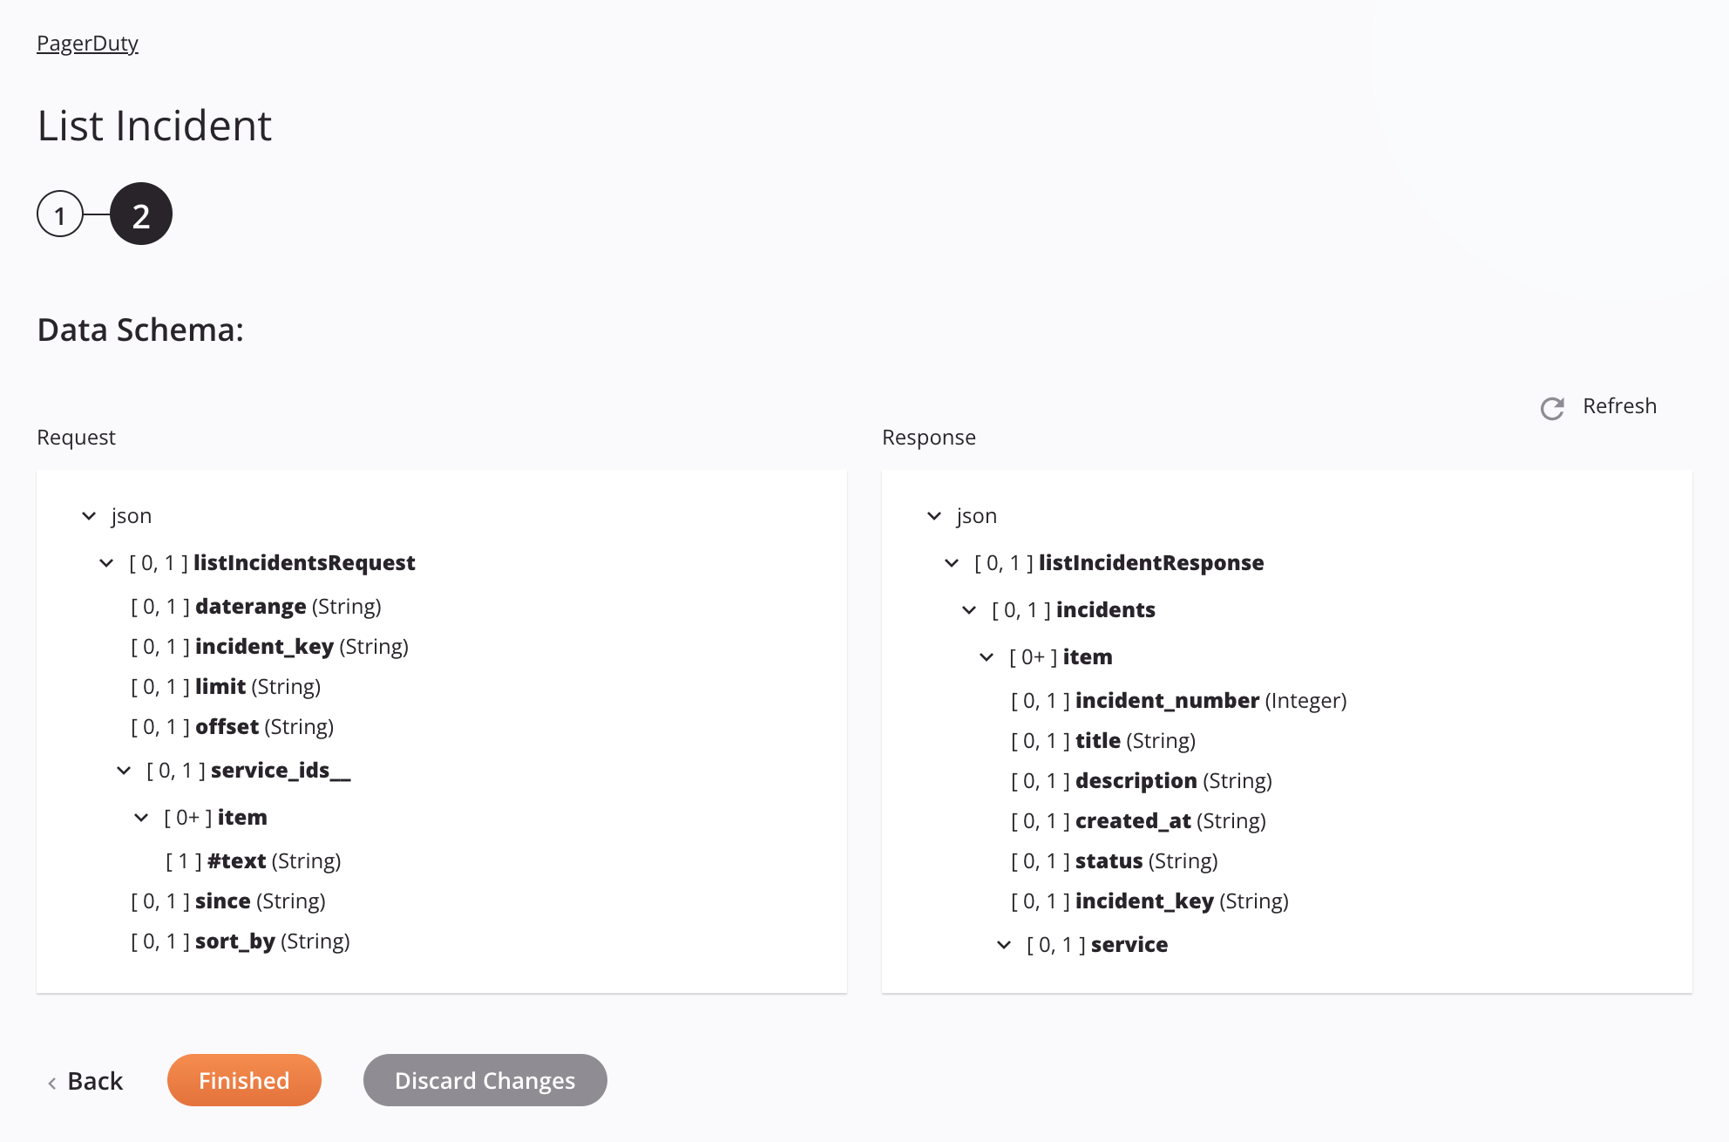Toggle visibility of Response data schema
This screenshot has height=1142, width=1729.
point(932,515)
